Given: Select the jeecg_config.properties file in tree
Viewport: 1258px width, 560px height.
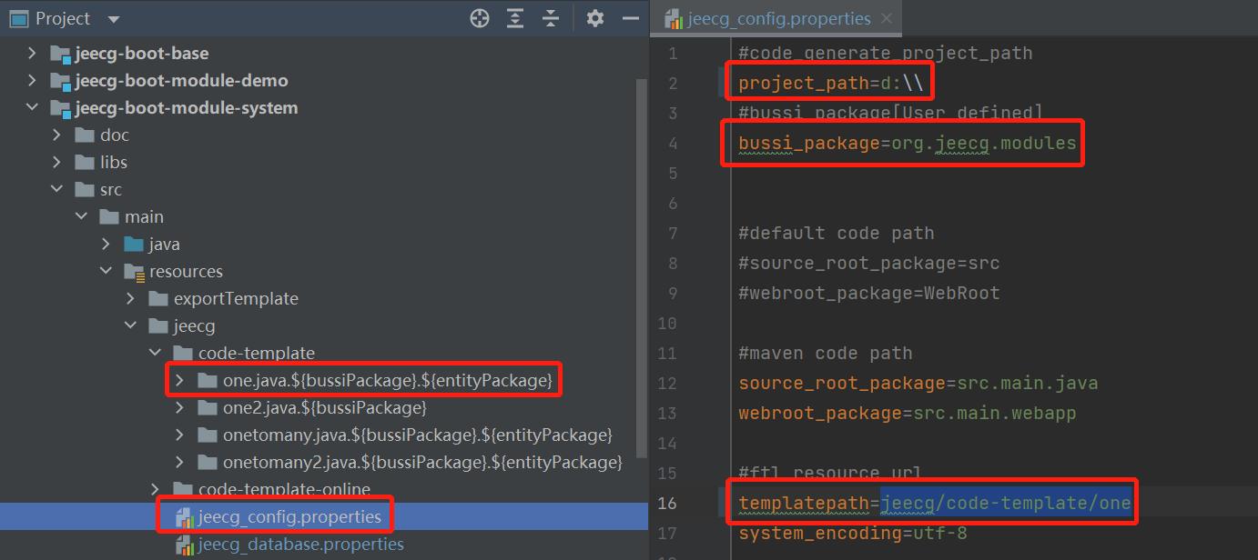Looking at the screenshot, I should pos(289,517).
